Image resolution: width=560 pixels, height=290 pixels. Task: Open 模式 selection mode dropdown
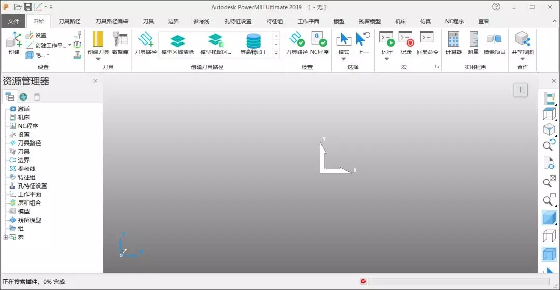tap(344, 59)
